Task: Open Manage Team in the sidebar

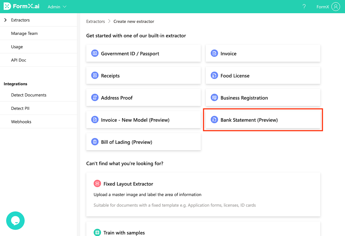Action: pos(39,33)
